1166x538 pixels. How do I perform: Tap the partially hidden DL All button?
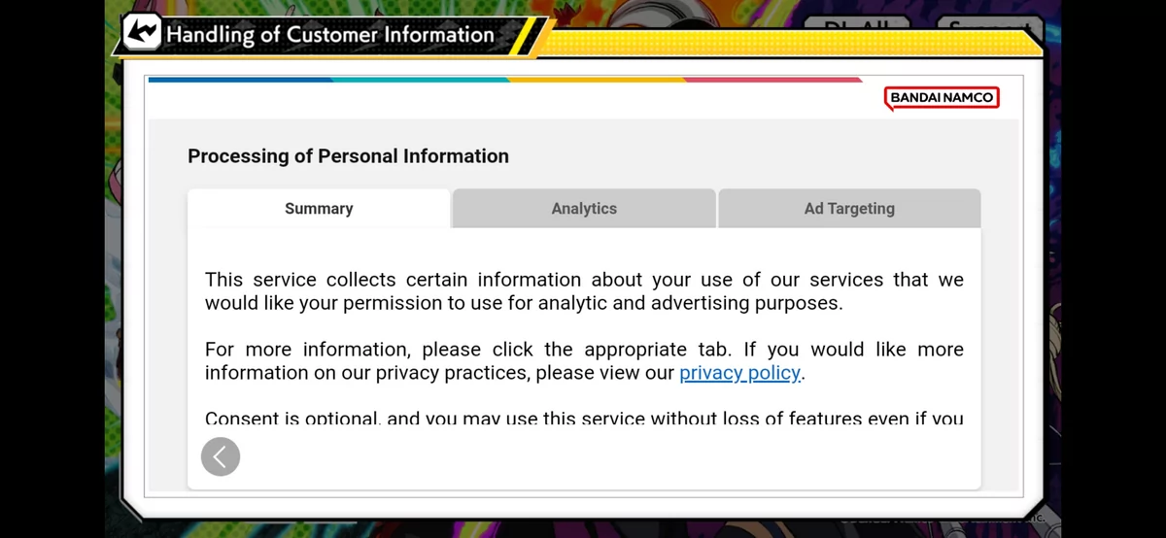tap(855, 21)
